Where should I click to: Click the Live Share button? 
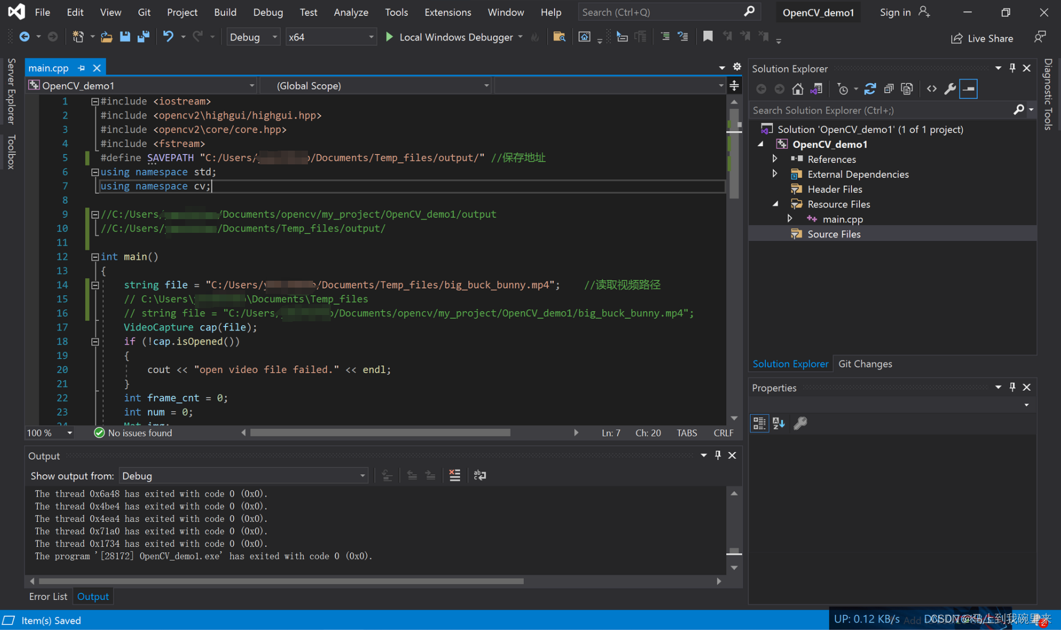(982, 38)
